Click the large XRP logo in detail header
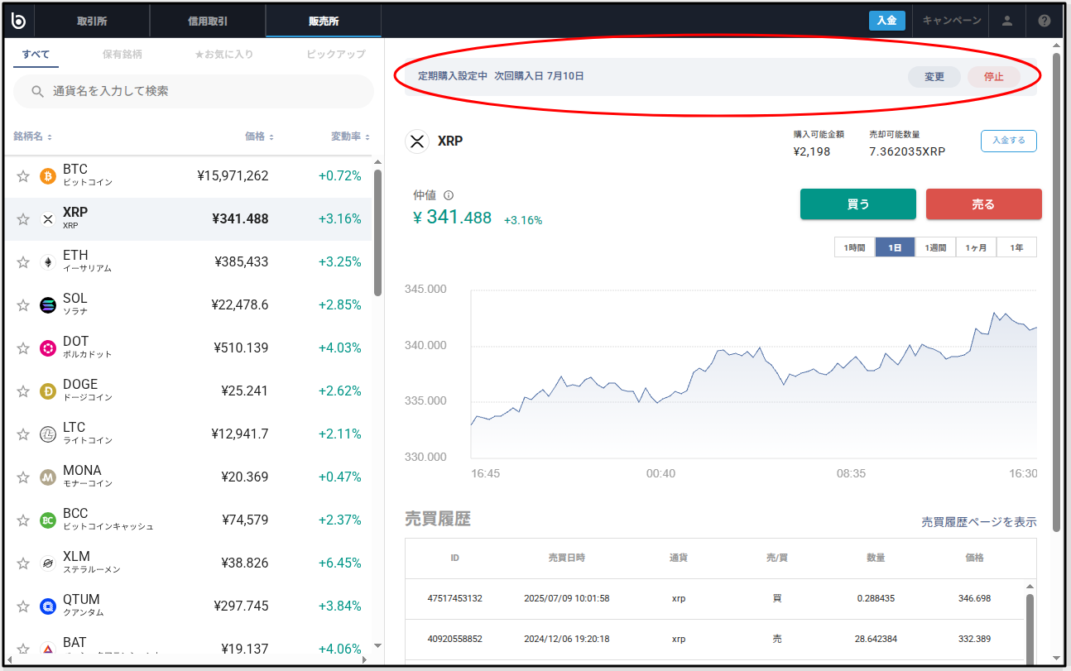 click(x=417, y=141)
